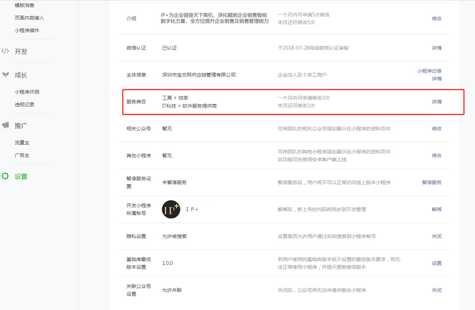Open 详情 for 服务类目
The image size is (475, 310).
click(436, 102)
